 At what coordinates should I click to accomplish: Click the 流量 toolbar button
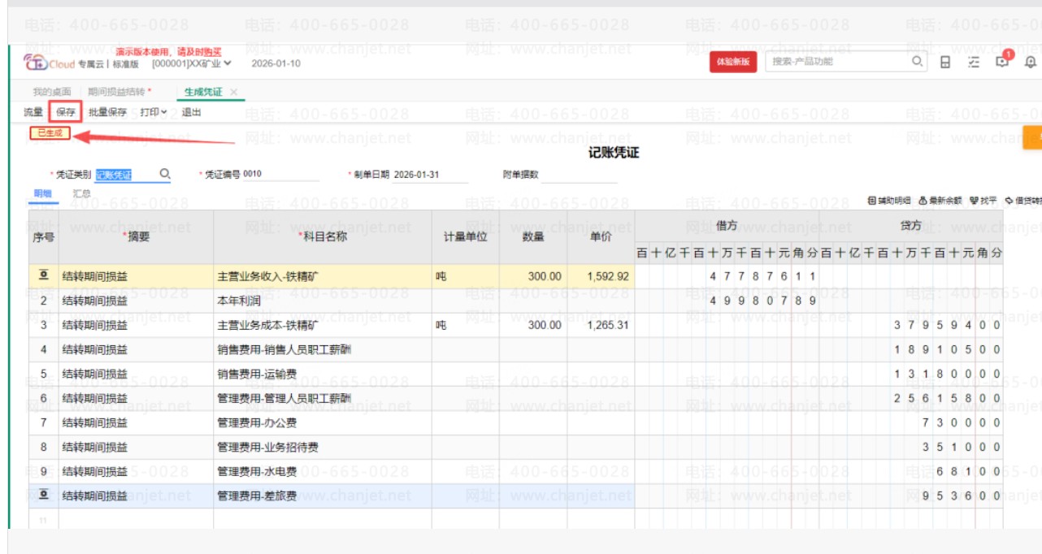click(33, 112)
